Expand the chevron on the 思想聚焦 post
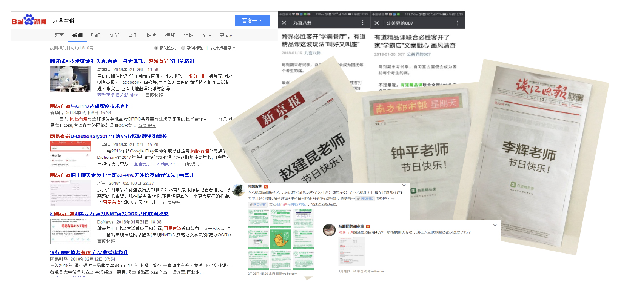The height and width of the screenshot is (289, 621). [x=404, y=185]
